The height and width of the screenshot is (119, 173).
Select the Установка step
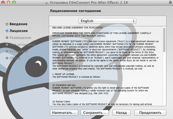[19, 51]
